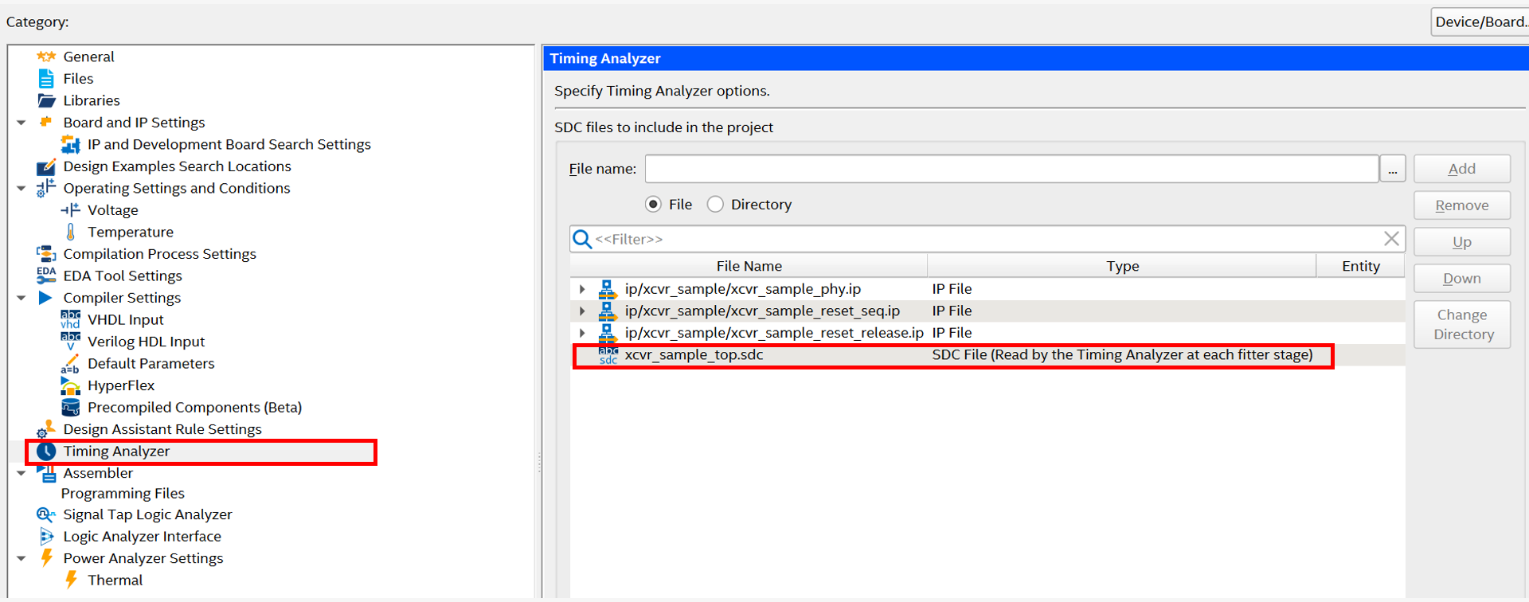Click the Add button
The width and height of the screenshot is (1529, 602).
pyautogui.click(x=1461, y=169)
